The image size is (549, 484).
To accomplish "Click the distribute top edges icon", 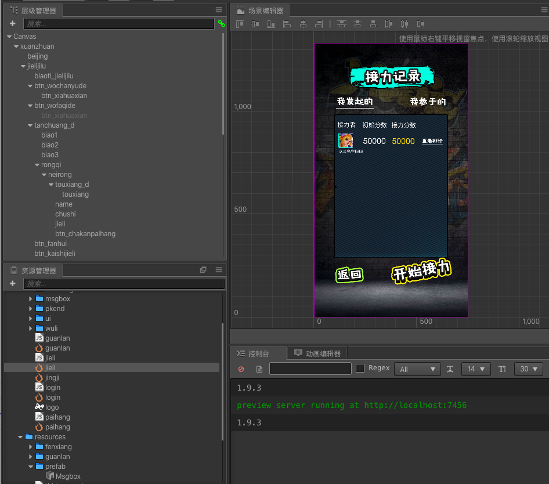I will (x=342, y=24).
